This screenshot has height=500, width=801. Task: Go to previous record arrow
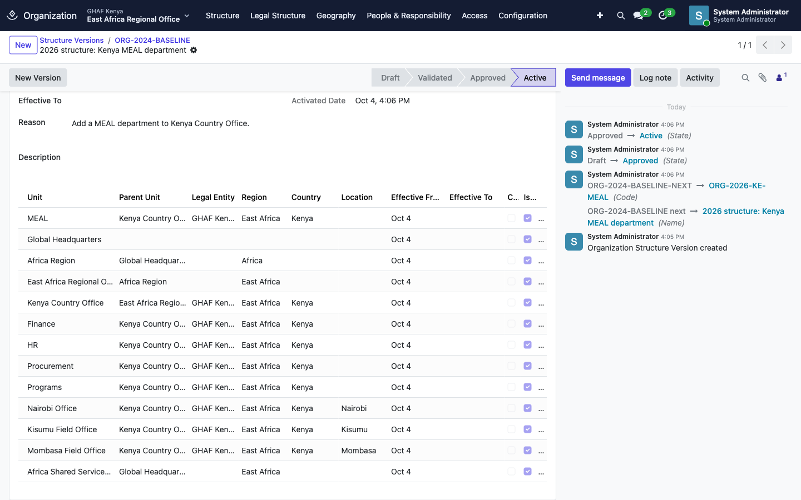click(x=765, y=45)
